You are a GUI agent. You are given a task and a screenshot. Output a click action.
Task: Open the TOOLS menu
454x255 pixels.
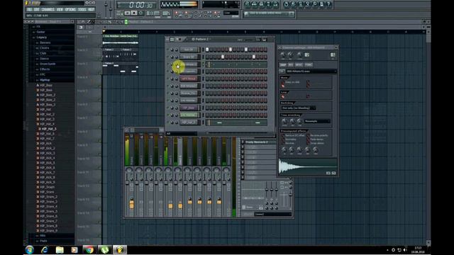click(82, 9)
